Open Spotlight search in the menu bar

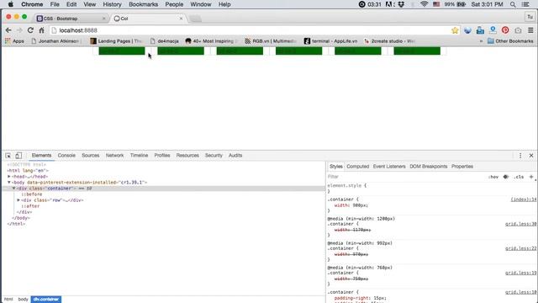(513, 4)
